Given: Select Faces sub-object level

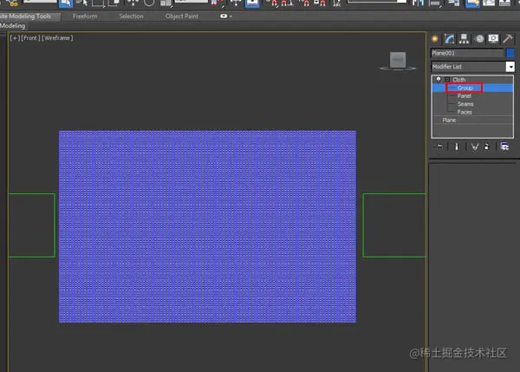Looking at the screenshot, I should tap(465, 112).
